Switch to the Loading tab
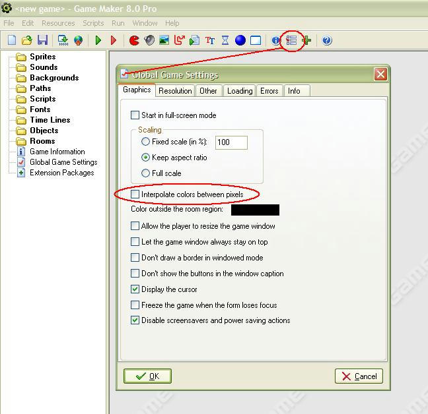Viewport: 428px width, 414px height. tap(240, 91)
